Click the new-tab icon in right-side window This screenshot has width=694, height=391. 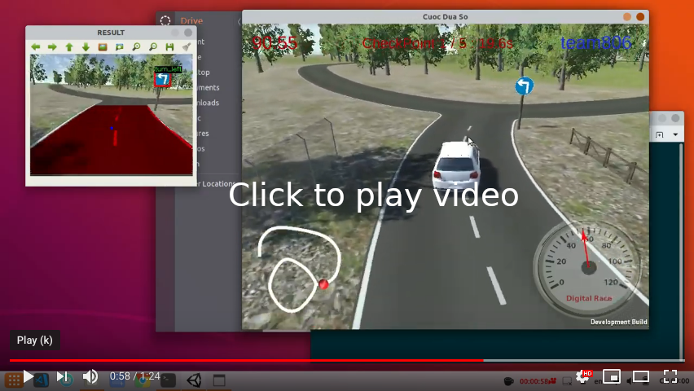point(659,134)
